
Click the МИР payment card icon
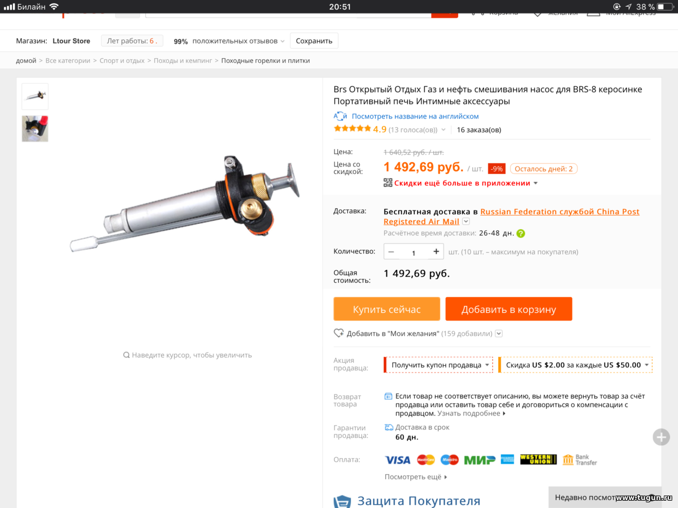tap(480, 460)
